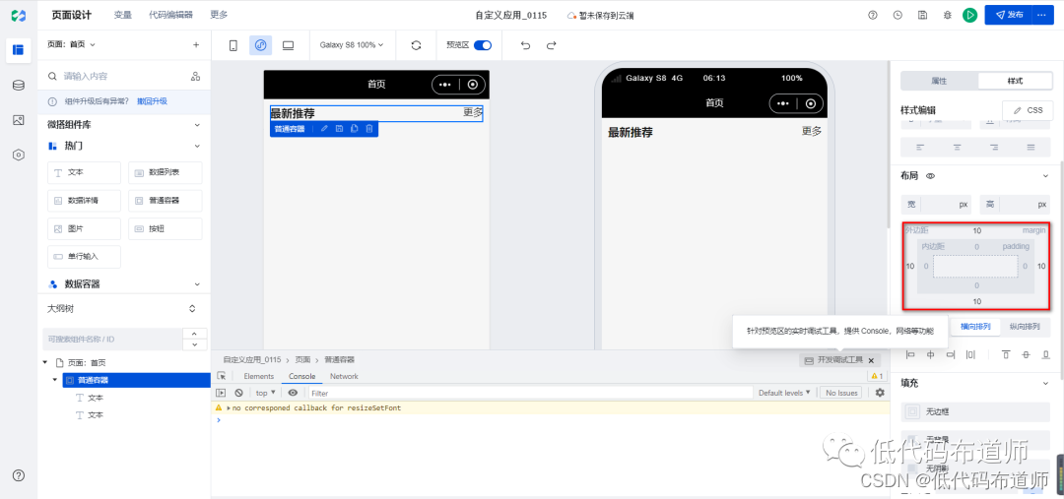Click the save disk icon in header
Viewport: 1064px width, 499px height.
coord(922,15)
